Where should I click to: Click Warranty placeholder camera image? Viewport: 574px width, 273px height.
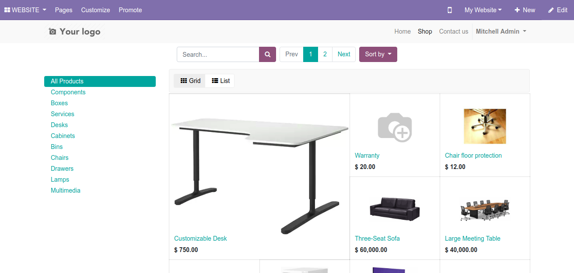click(x=395, y=127)
